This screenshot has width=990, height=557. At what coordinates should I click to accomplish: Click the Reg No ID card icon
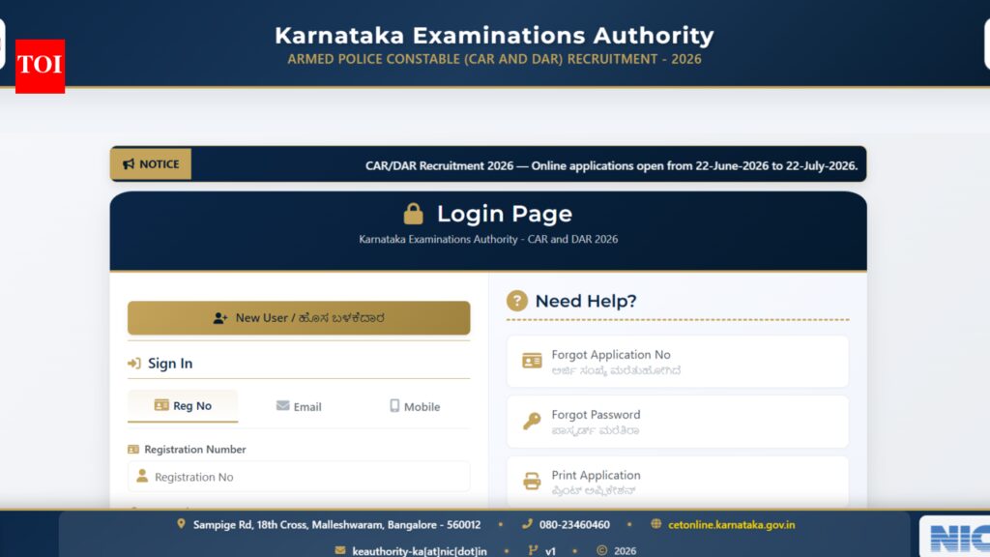[x=161, y=405]
